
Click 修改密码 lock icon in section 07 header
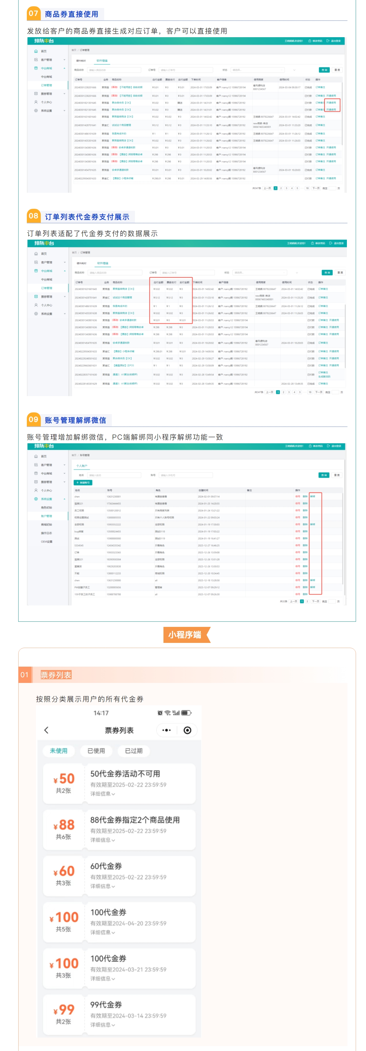(x=310, y=41)
